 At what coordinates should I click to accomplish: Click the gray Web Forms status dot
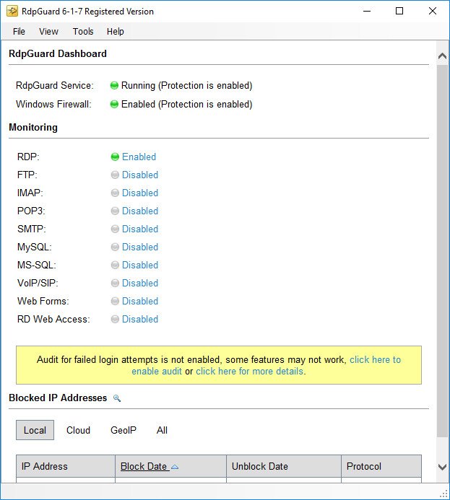[x=115, y=301]
